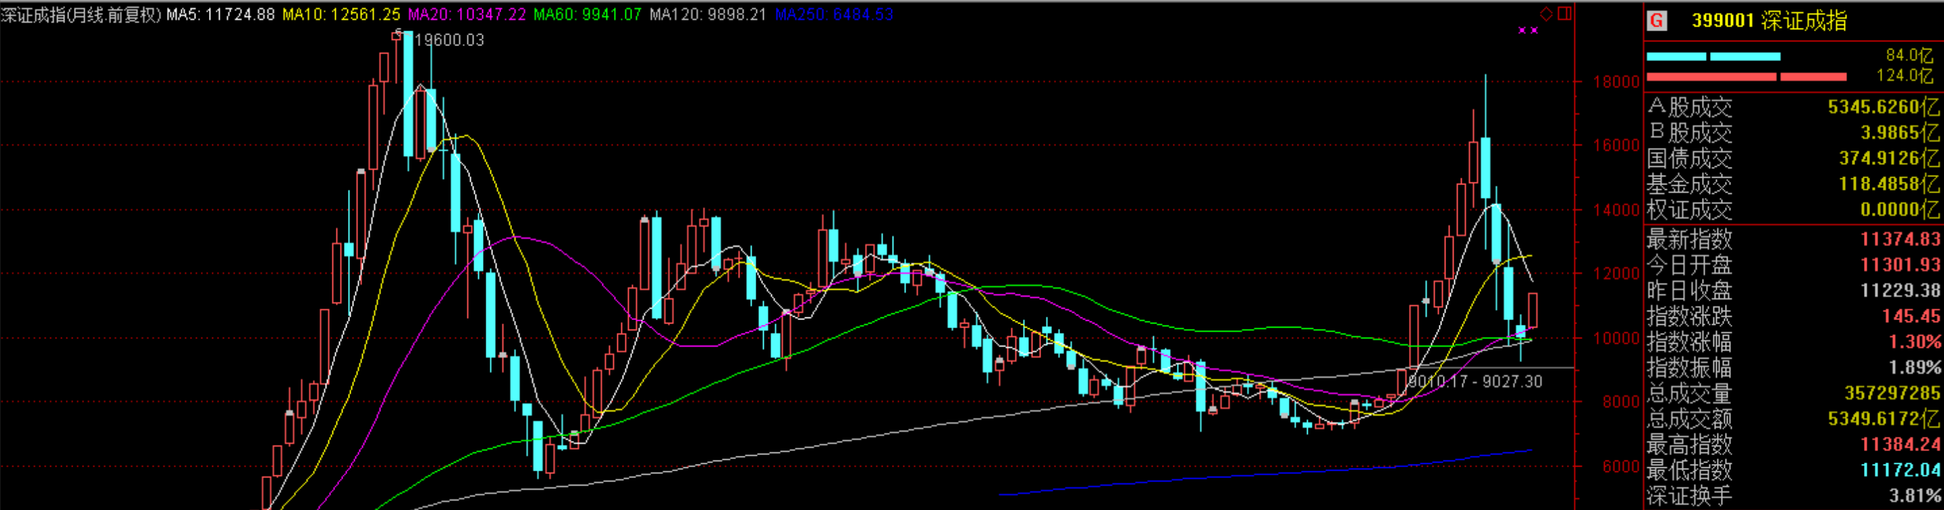Select the magenta MA20 indicator label

(467, 15)
